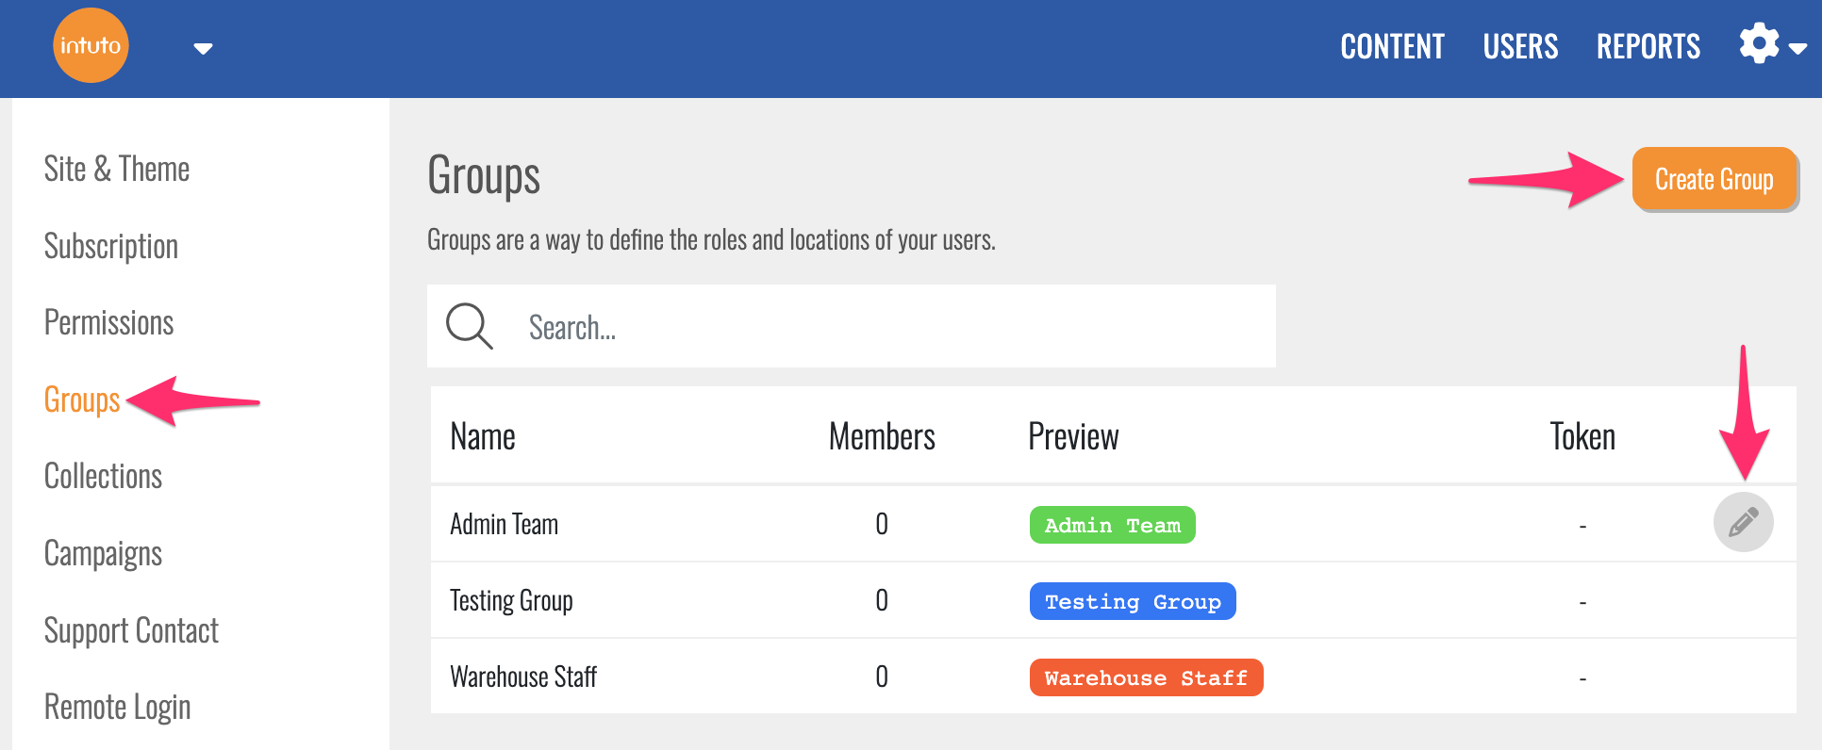Select Groups in the sidebar
The width and height of the screenshot is (1822, 750).
82,399
